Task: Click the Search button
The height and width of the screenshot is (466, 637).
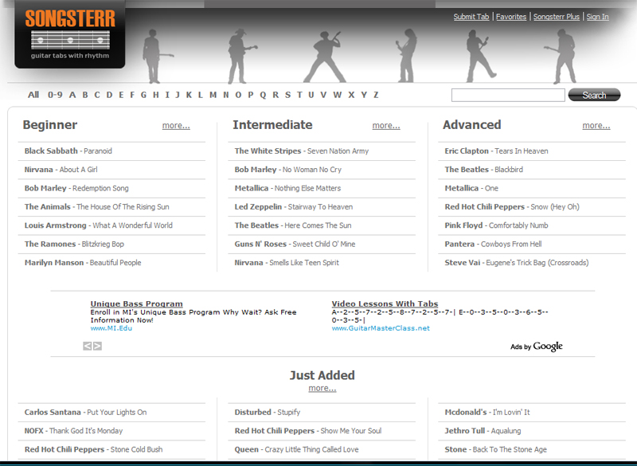Action: [594, 95]
